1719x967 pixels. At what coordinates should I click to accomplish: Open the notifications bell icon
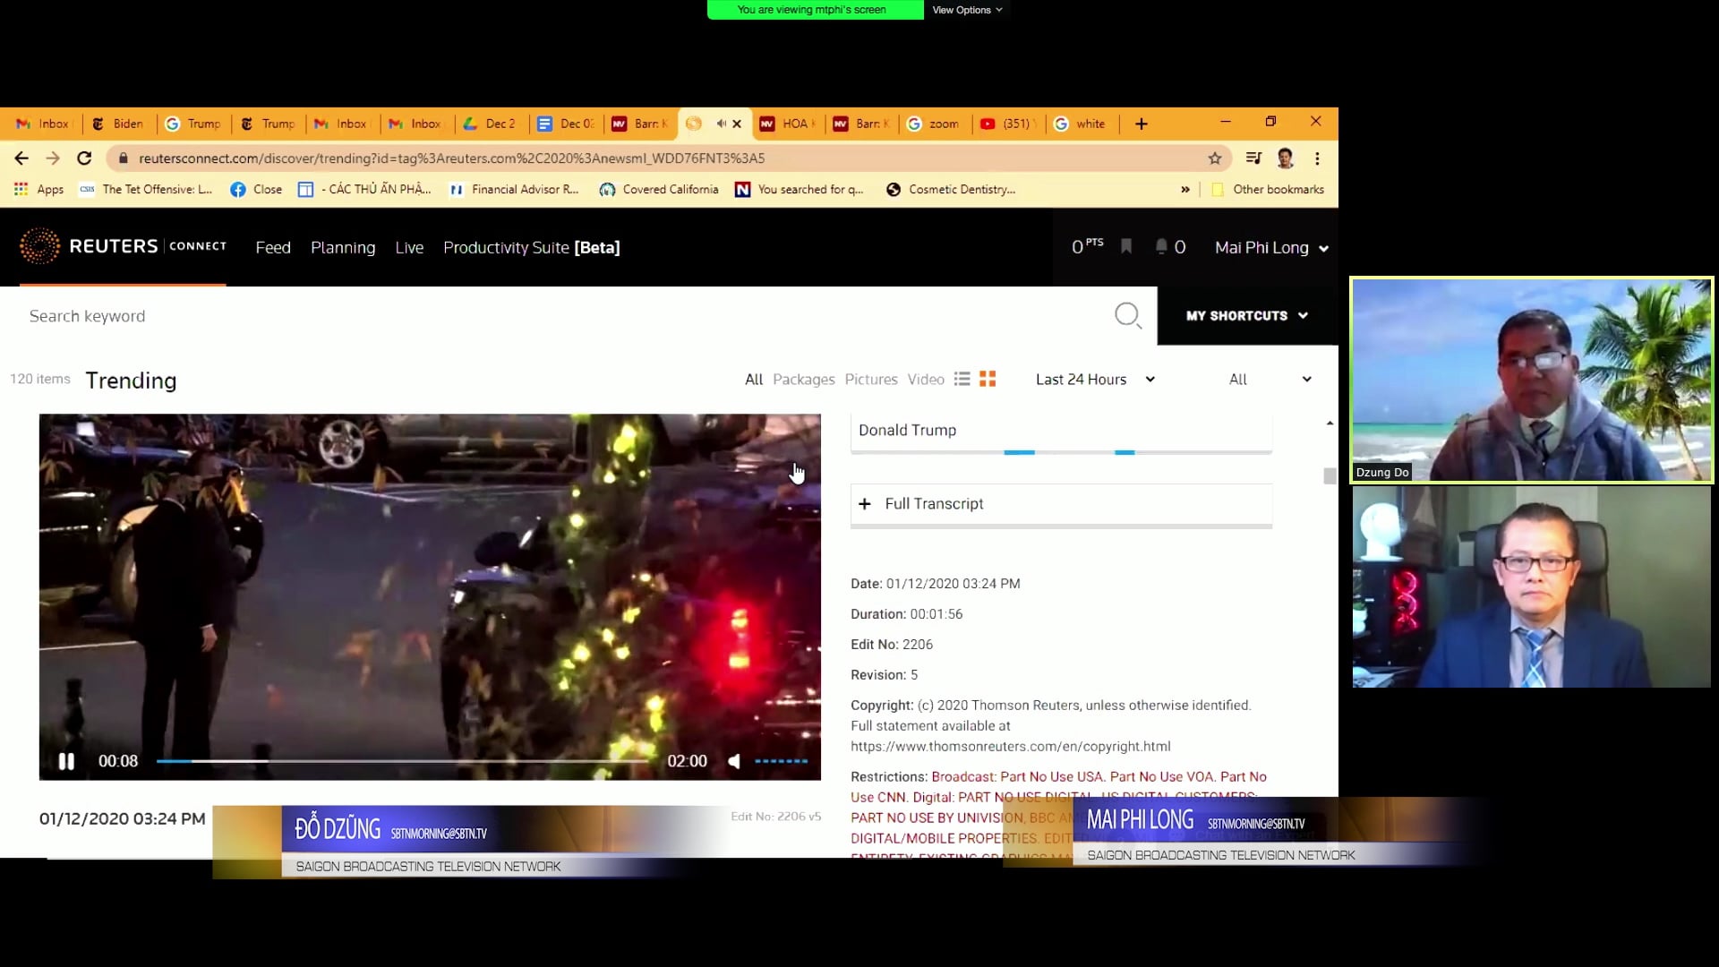[x=1161, y=246]
